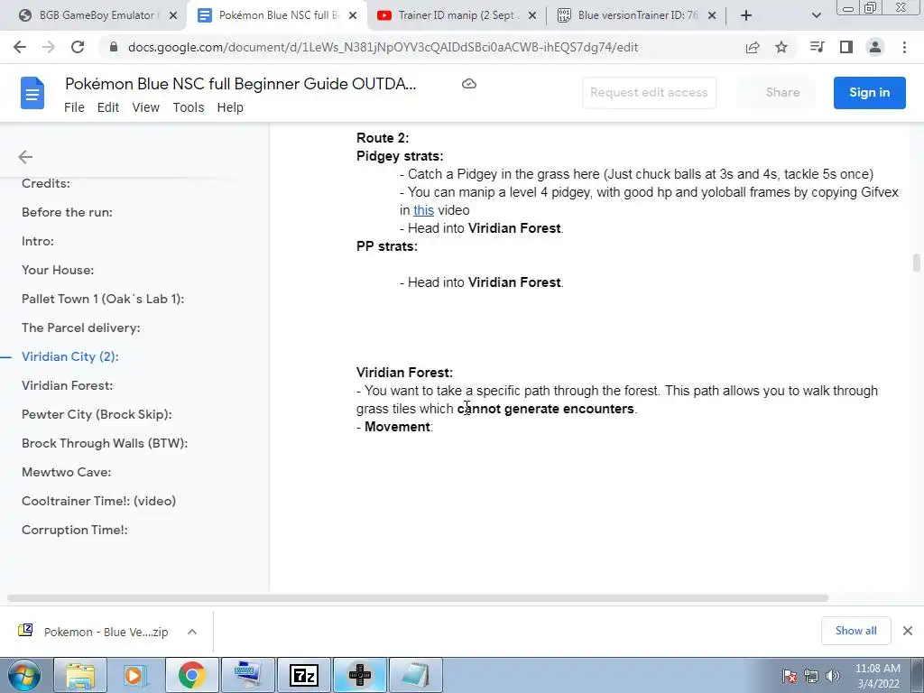Viewport: 924px width, 693px height.
Task: Jump to Pallet Town 1 (Oak's Lab 1)
Action: 103,299
